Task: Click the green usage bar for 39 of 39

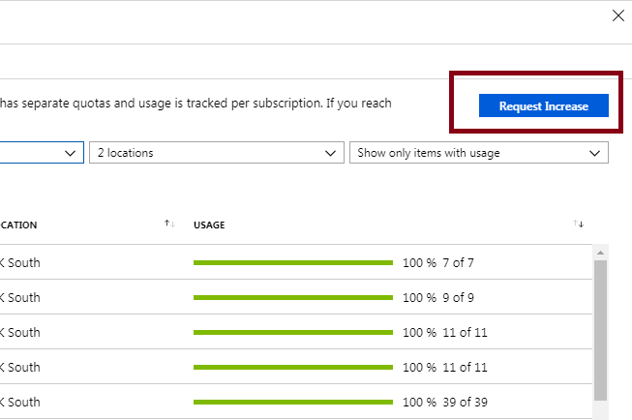Action: [x=292, y=402]
